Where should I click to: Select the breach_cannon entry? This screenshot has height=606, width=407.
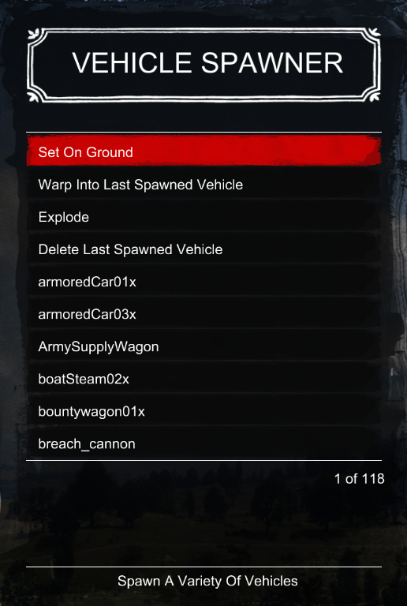click(203, 443)
